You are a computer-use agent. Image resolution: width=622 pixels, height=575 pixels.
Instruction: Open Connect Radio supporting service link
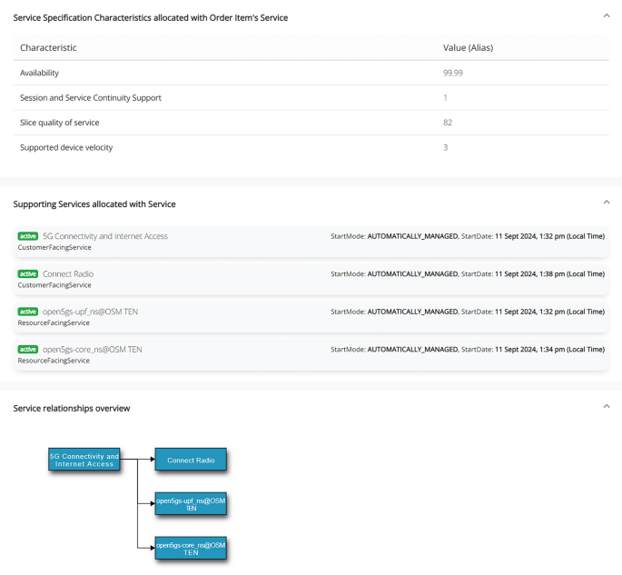[x=68, y=273]
